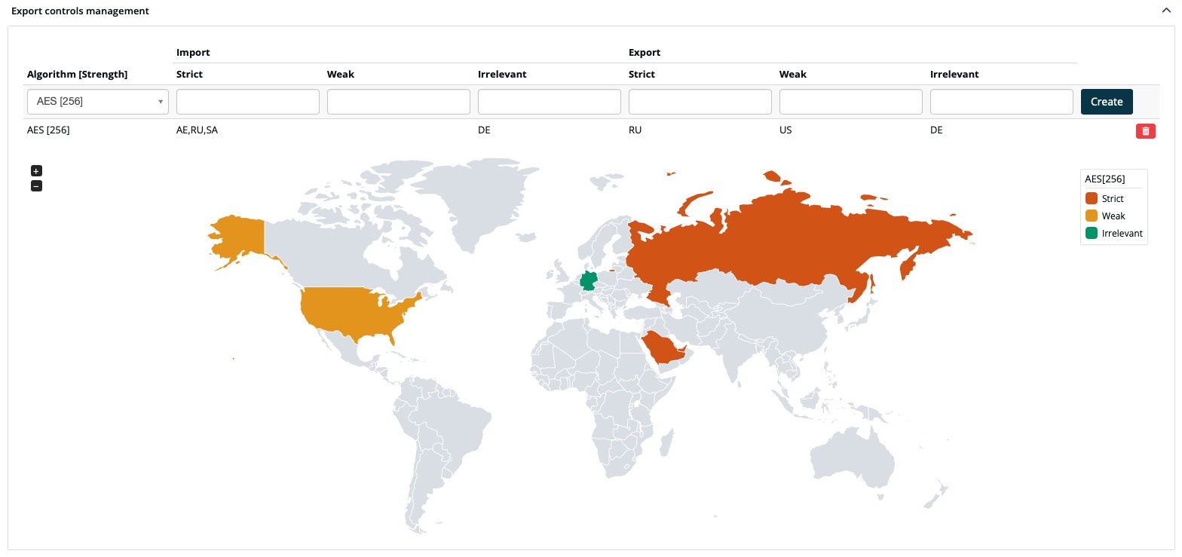Focus the Export Irrelevant input field
Image resolution: width=1182 pixels, height=557 pixels.
click(1002, 102)
